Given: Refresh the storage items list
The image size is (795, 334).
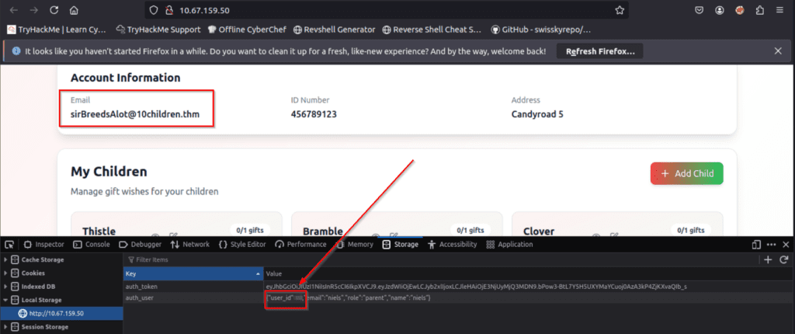Looking at the screenshot, I should 784,259.
